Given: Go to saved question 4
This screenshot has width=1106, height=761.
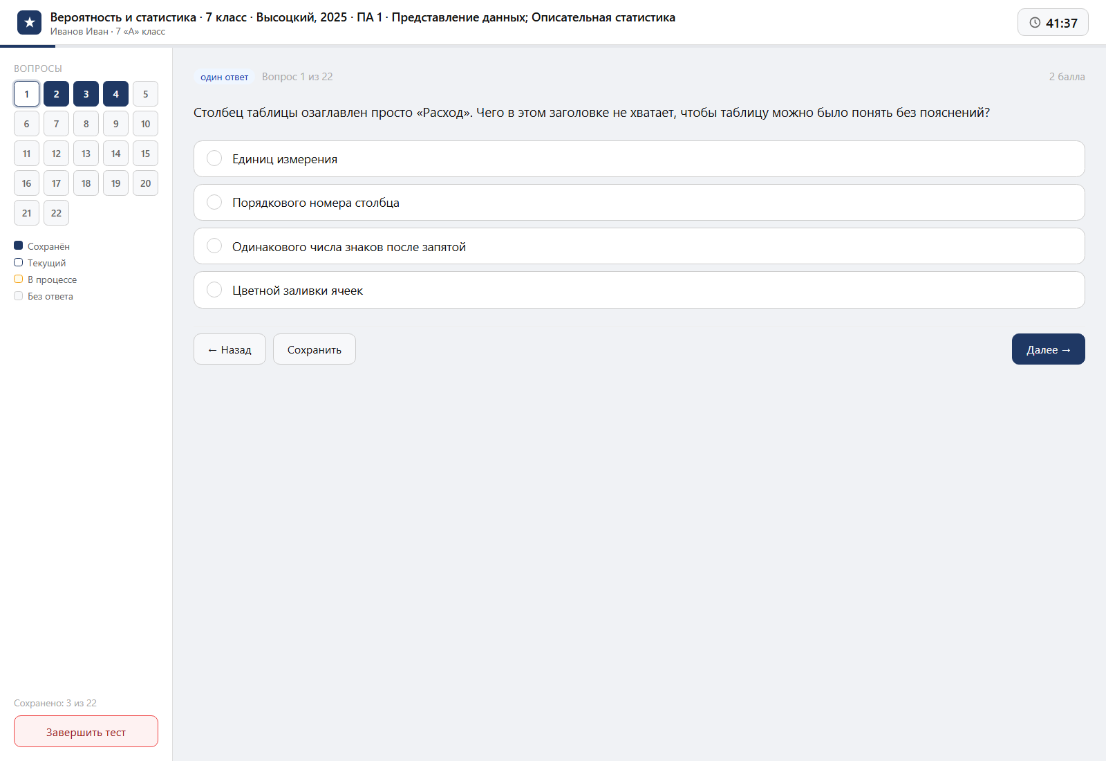Looking at the screenshot, I should [x=115, y=94].
